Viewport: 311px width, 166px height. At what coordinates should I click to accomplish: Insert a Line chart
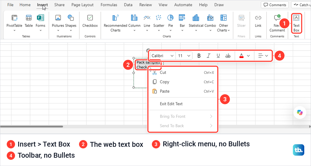tap(147, 22)
